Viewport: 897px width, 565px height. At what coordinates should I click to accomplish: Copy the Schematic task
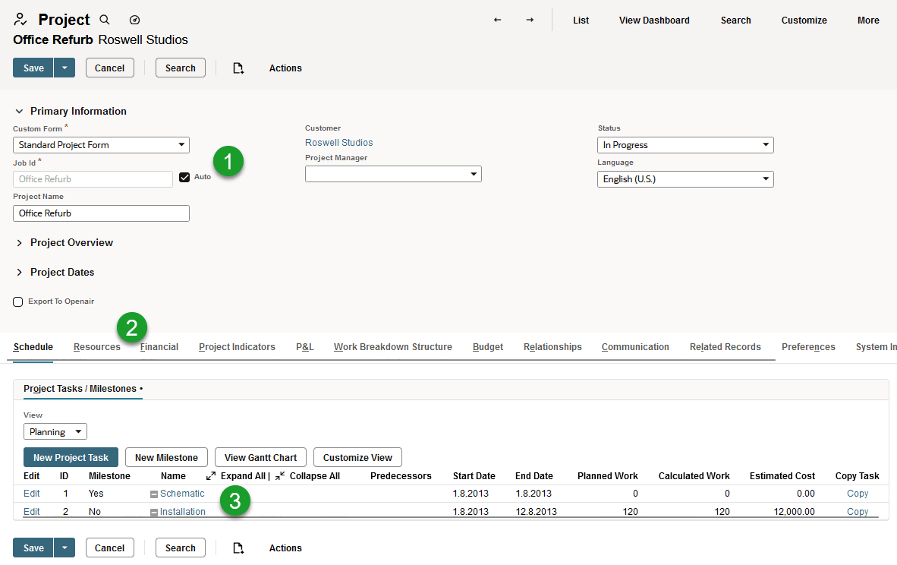[x=858, y=494]
